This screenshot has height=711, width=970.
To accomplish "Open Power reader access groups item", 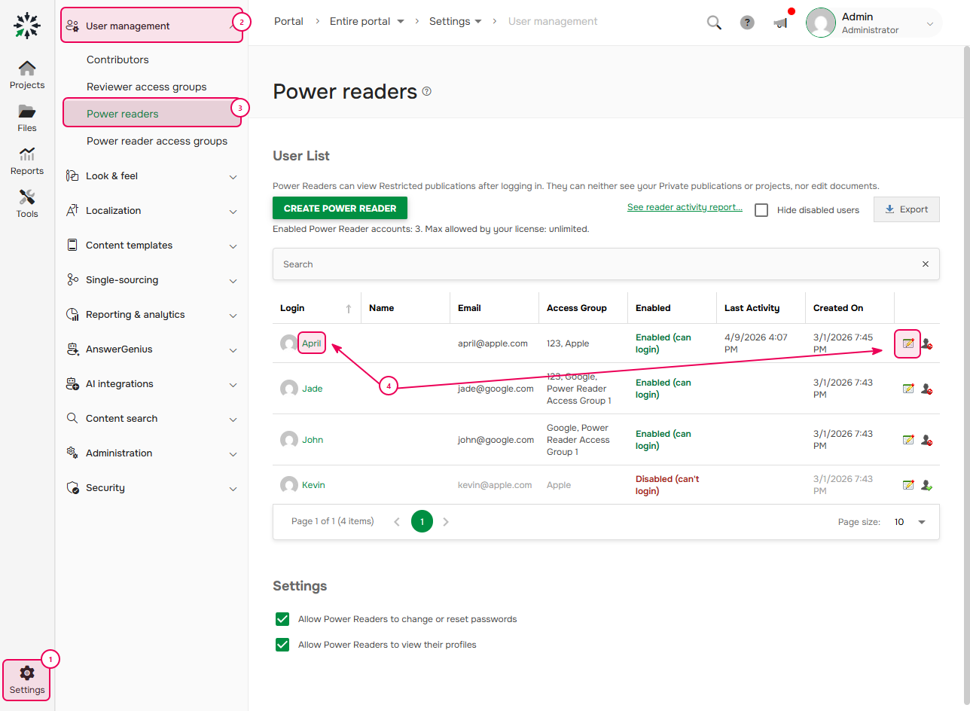I will point(157,142).
